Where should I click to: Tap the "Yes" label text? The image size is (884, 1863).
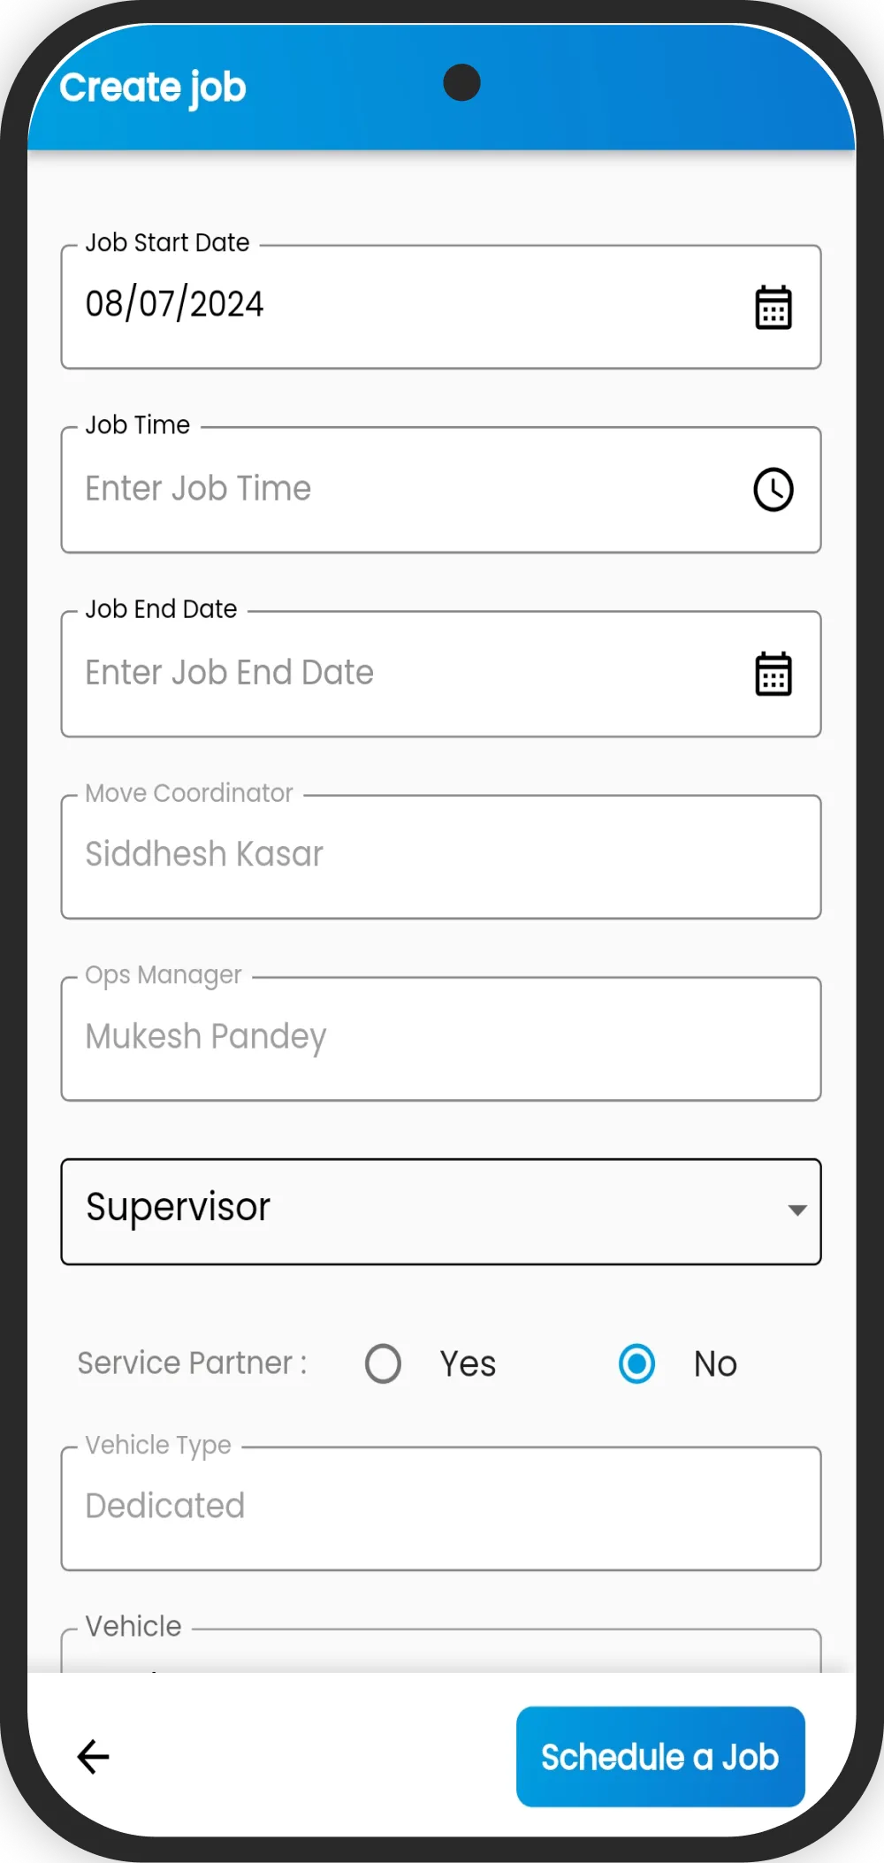[x=468, y=1364]
